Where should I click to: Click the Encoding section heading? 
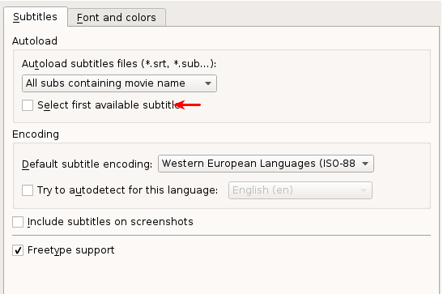click(x=36, y=134)
